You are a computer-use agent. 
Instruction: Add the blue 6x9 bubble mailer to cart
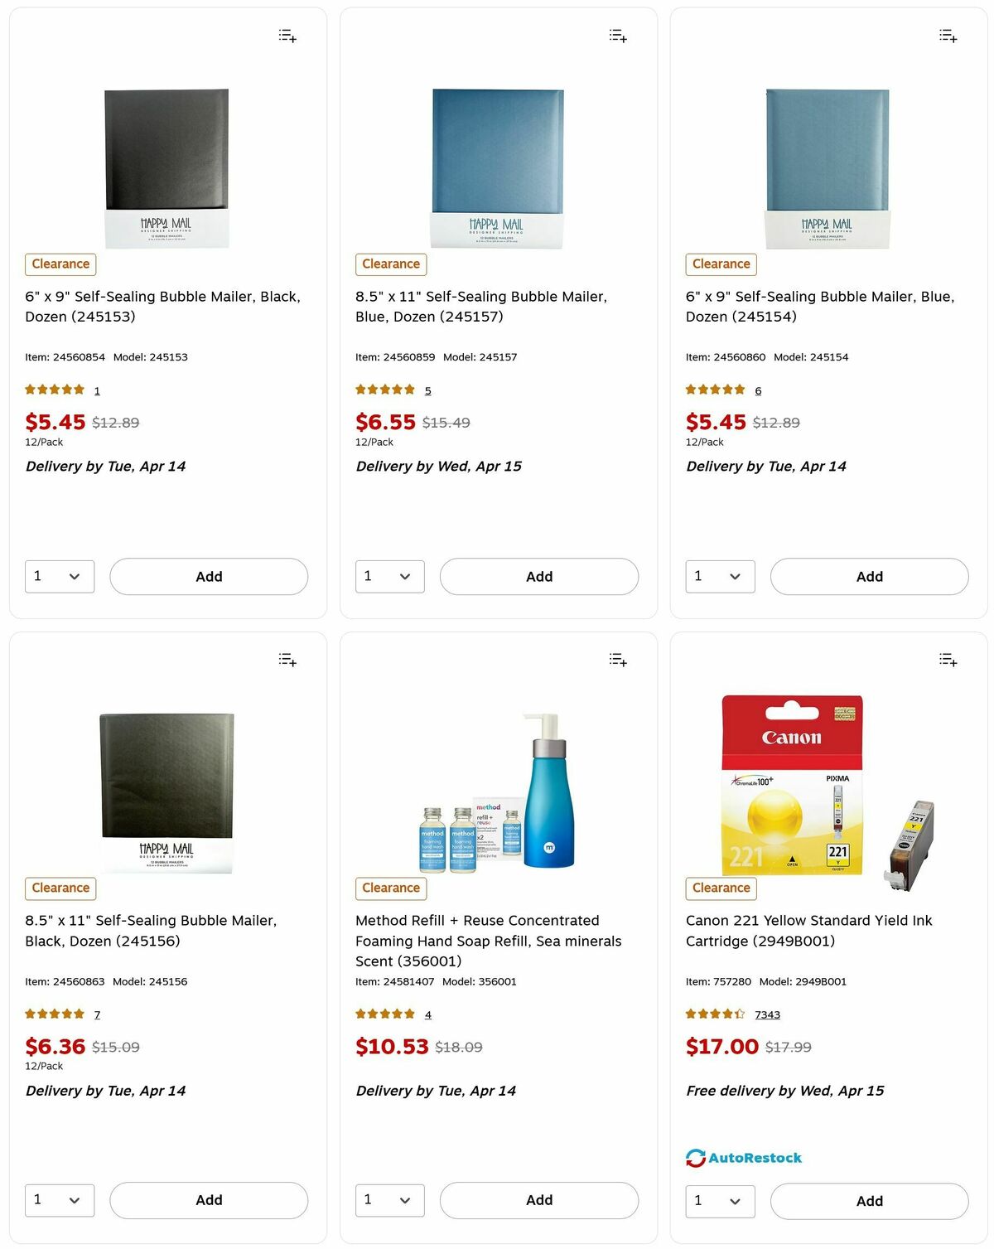(869, 576)
